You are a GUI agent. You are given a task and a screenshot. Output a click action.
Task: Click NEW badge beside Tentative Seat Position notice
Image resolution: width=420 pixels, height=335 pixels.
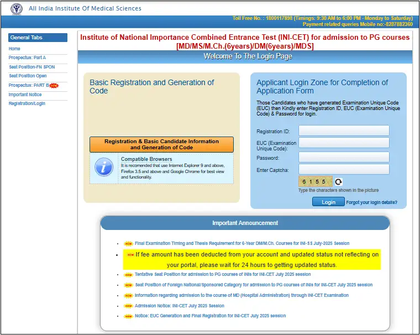point(129,275)
